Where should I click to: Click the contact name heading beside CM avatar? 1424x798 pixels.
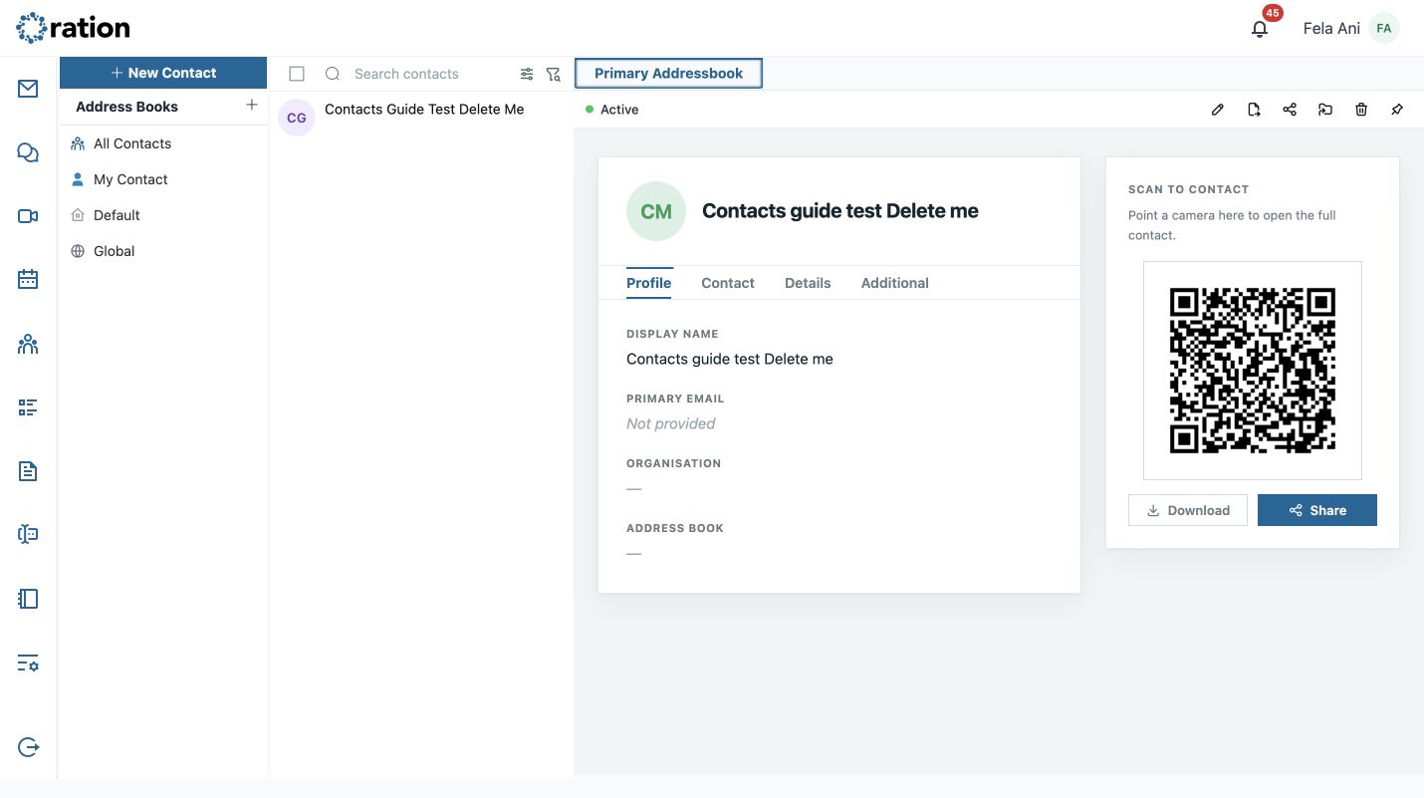(x=840, y=211)
